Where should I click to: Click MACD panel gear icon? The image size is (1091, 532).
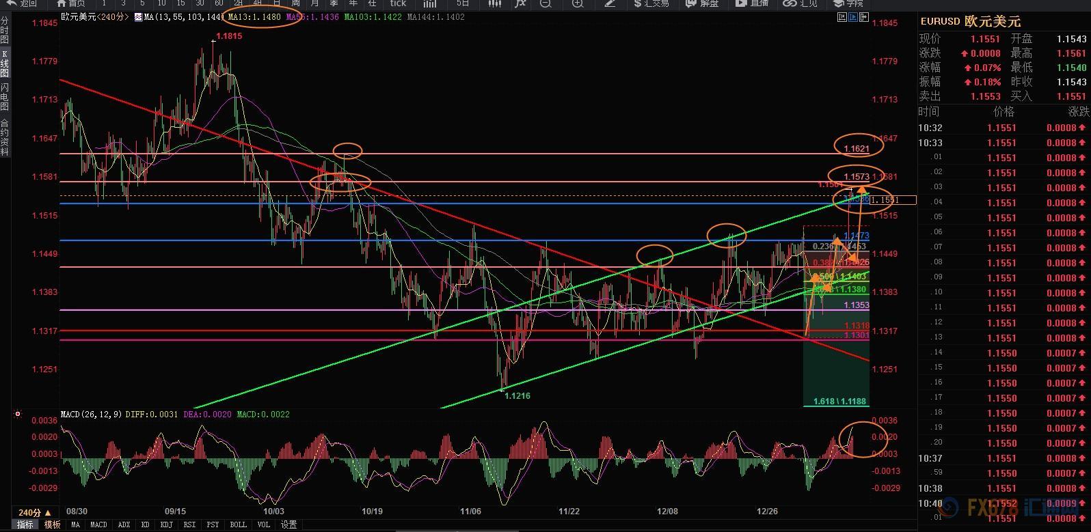click(x=18, y=414)
